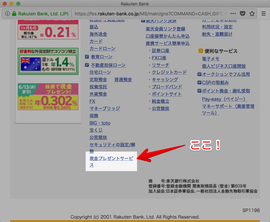
Task: Click the external-link icon beside 教育ローン
Action: [87, 57]
